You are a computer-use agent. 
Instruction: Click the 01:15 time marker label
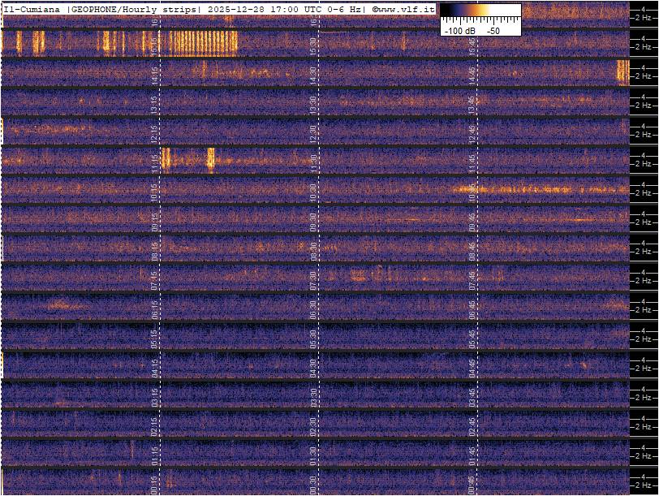[154, 455]
